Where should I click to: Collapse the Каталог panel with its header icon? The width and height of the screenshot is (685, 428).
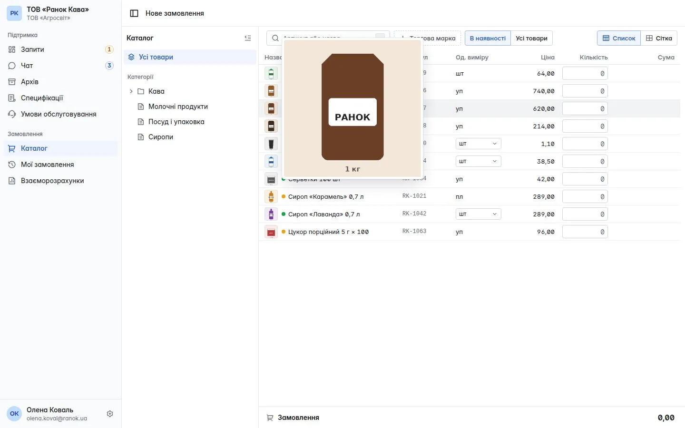(248, 38)
